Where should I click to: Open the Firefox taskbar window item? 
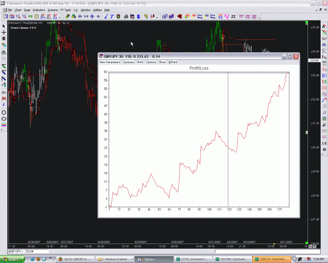tap(76, 259)
